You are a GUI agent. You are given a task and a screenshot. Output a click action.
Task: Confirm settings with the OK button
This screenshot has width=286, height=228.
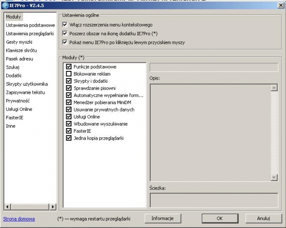[x=219, y=218]
